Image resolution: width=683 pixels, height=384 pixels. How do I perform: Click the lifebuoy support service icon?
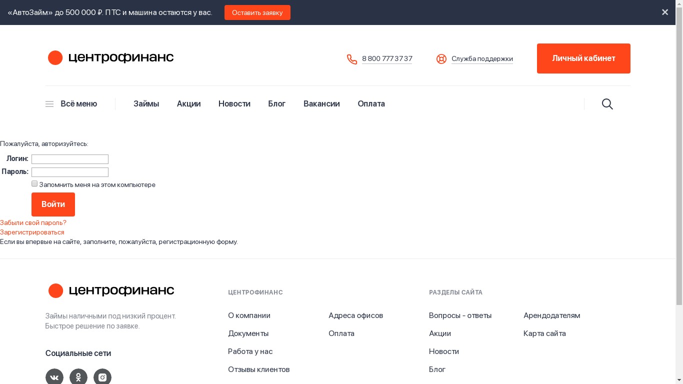(x=441, y=59)
